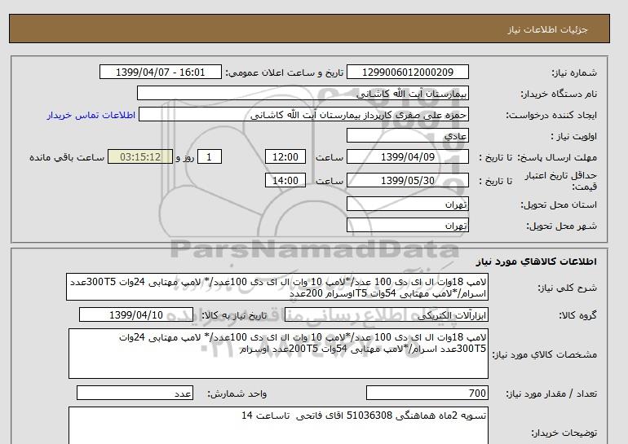Click the quantity field showing 700

click(427, 393)
